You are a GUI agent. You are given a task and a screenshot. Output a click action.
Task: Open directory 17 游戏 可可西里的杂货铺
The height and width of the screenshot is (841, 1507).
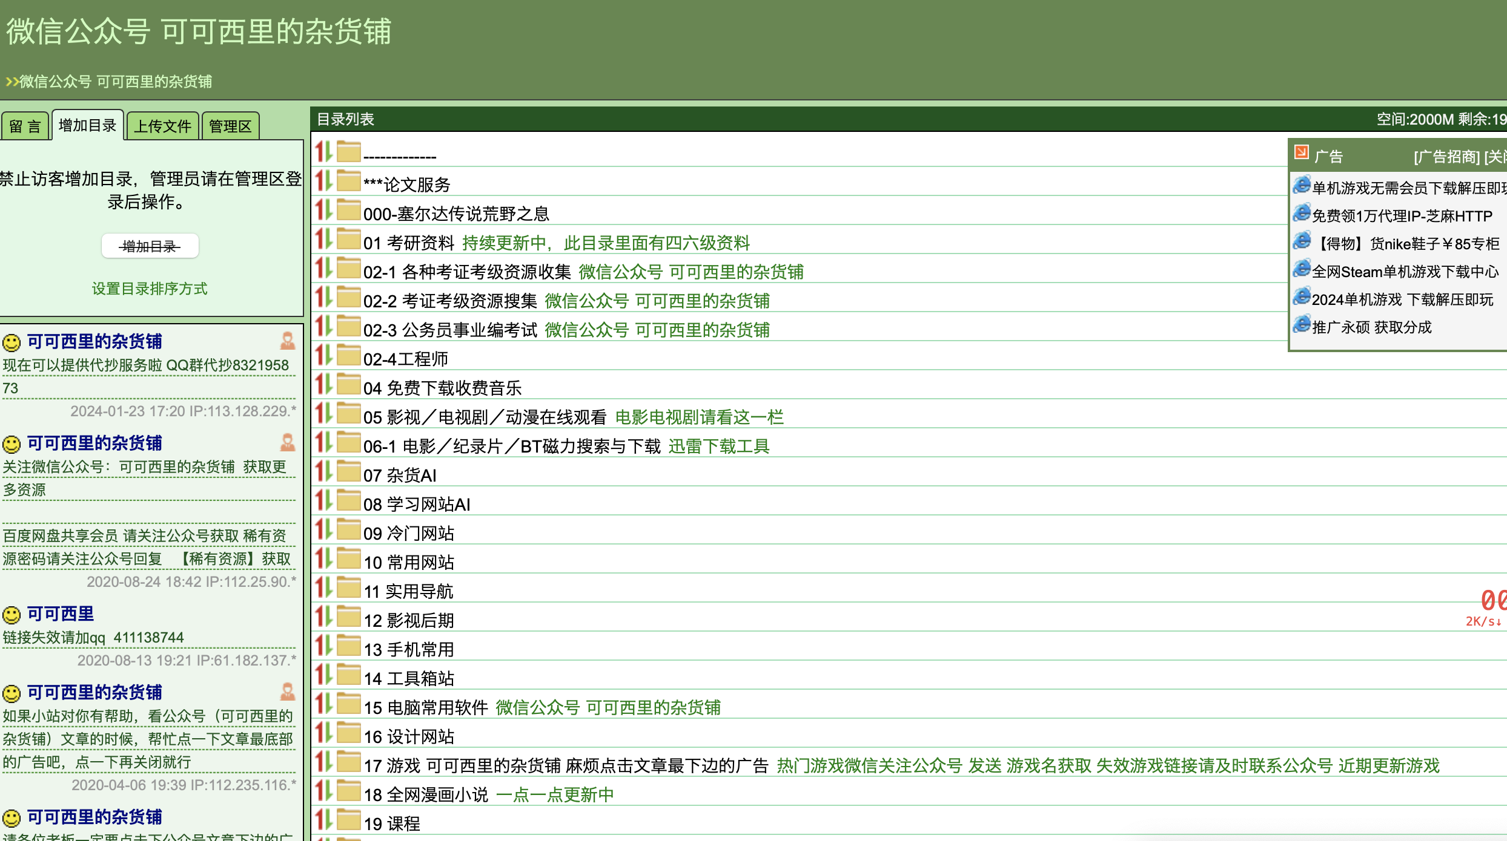coord(566,766)
